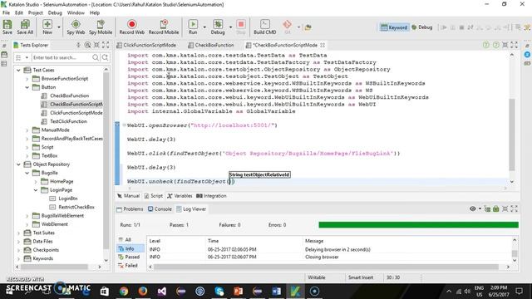The width and height of the screenshot is (532, 299).
Task: Run the test case
Action: coord(193,27)
